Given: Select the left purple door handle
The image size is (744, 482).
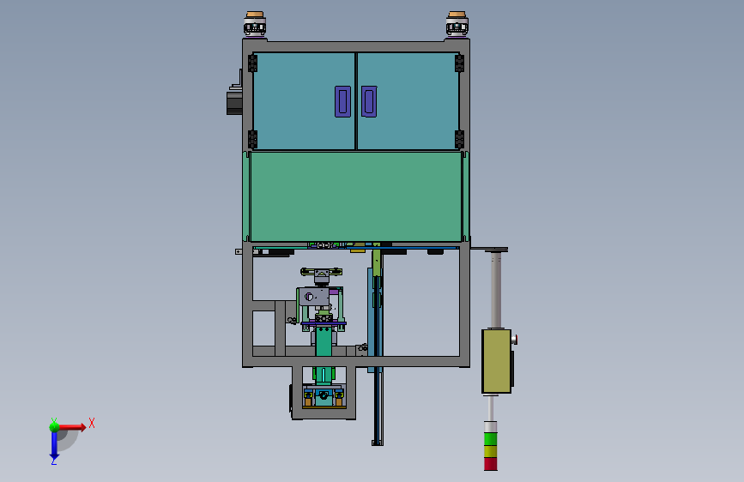Looking at the screenshot, I should (x=342, y=101).
